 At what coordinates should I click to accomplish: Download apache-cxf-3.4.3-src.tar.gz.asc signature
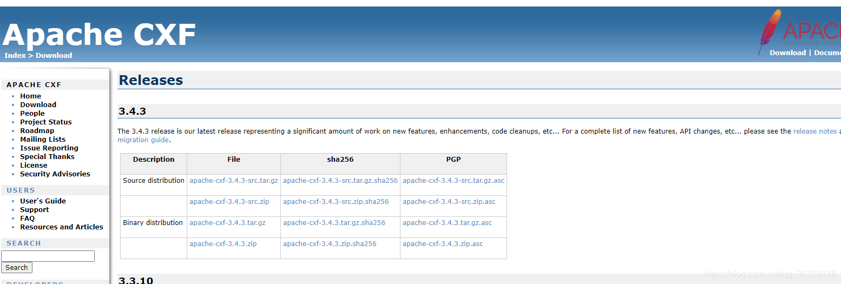454,180
